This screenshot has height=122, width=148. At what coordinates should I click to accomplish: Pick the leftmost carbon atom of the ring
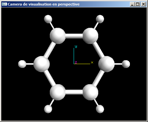tap(41, 64)
